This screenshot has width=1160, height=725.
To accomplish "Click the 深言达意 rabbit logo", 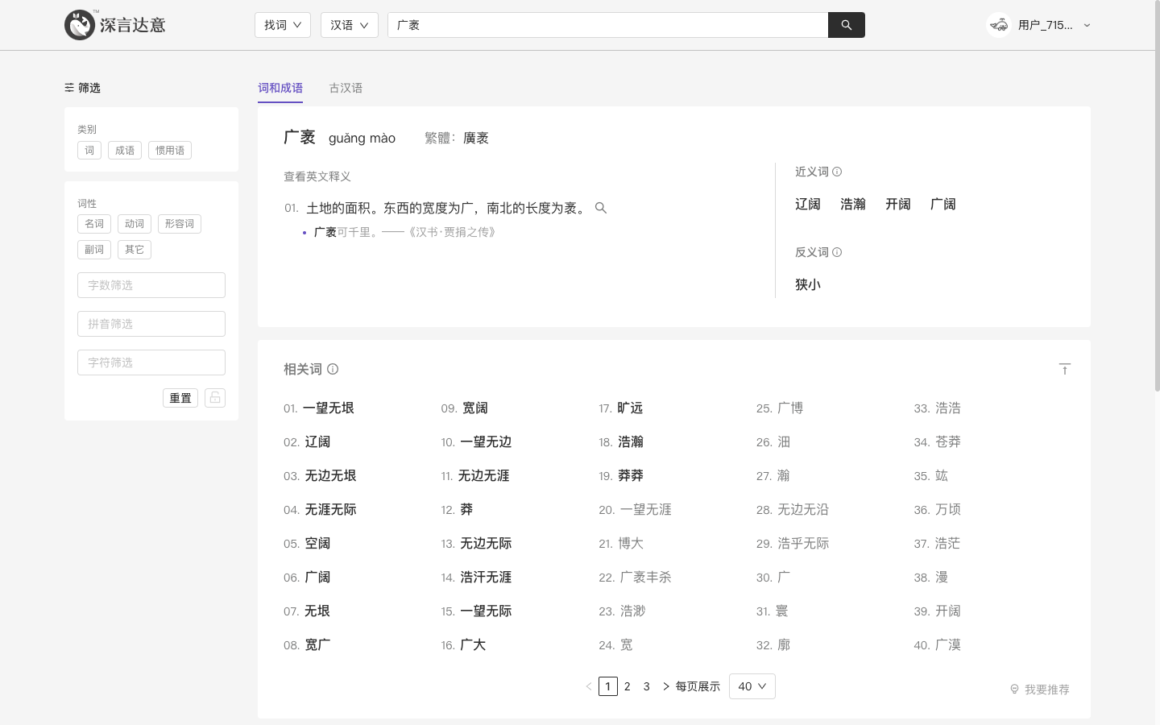I will click(x=80, y=25).
